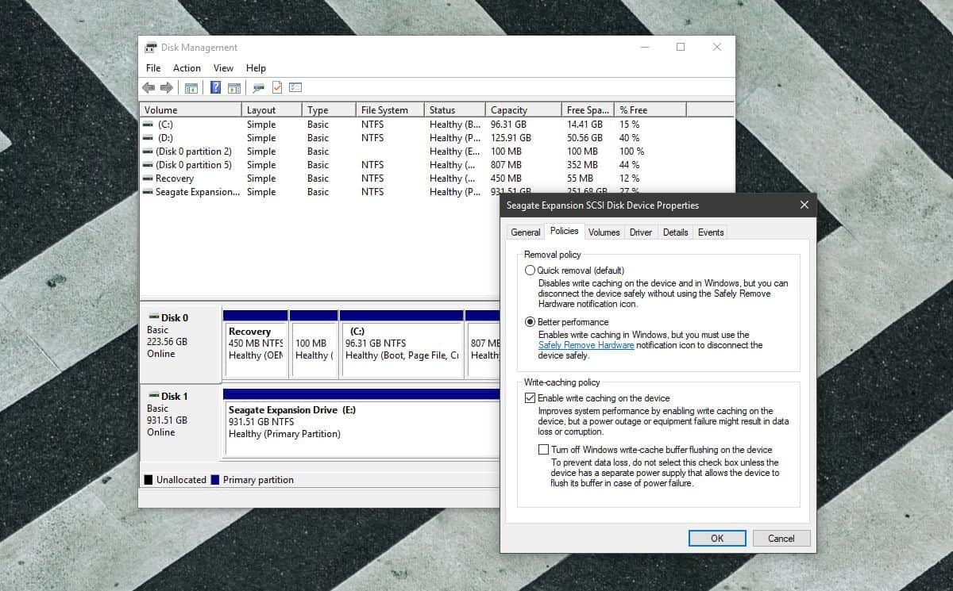The width and height of the screenshot is (953, 591).
Task: Click drive icon beside Disk 0 partition 5
Action: click(148, 165)
